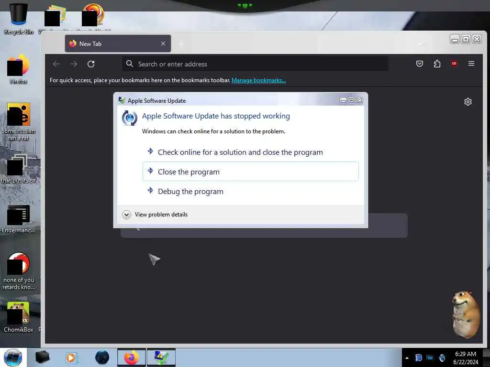
Task: Open the Manage bookmarks link
Action: 259,80
